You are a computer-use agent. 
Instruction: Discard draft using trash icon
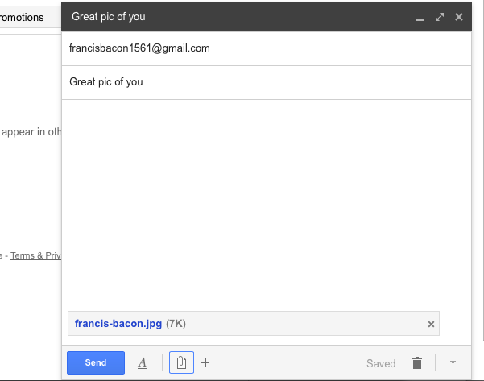417,362
